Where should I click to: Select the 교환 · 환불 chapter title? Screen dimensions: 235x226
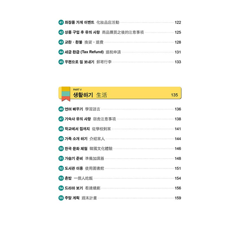74,42
